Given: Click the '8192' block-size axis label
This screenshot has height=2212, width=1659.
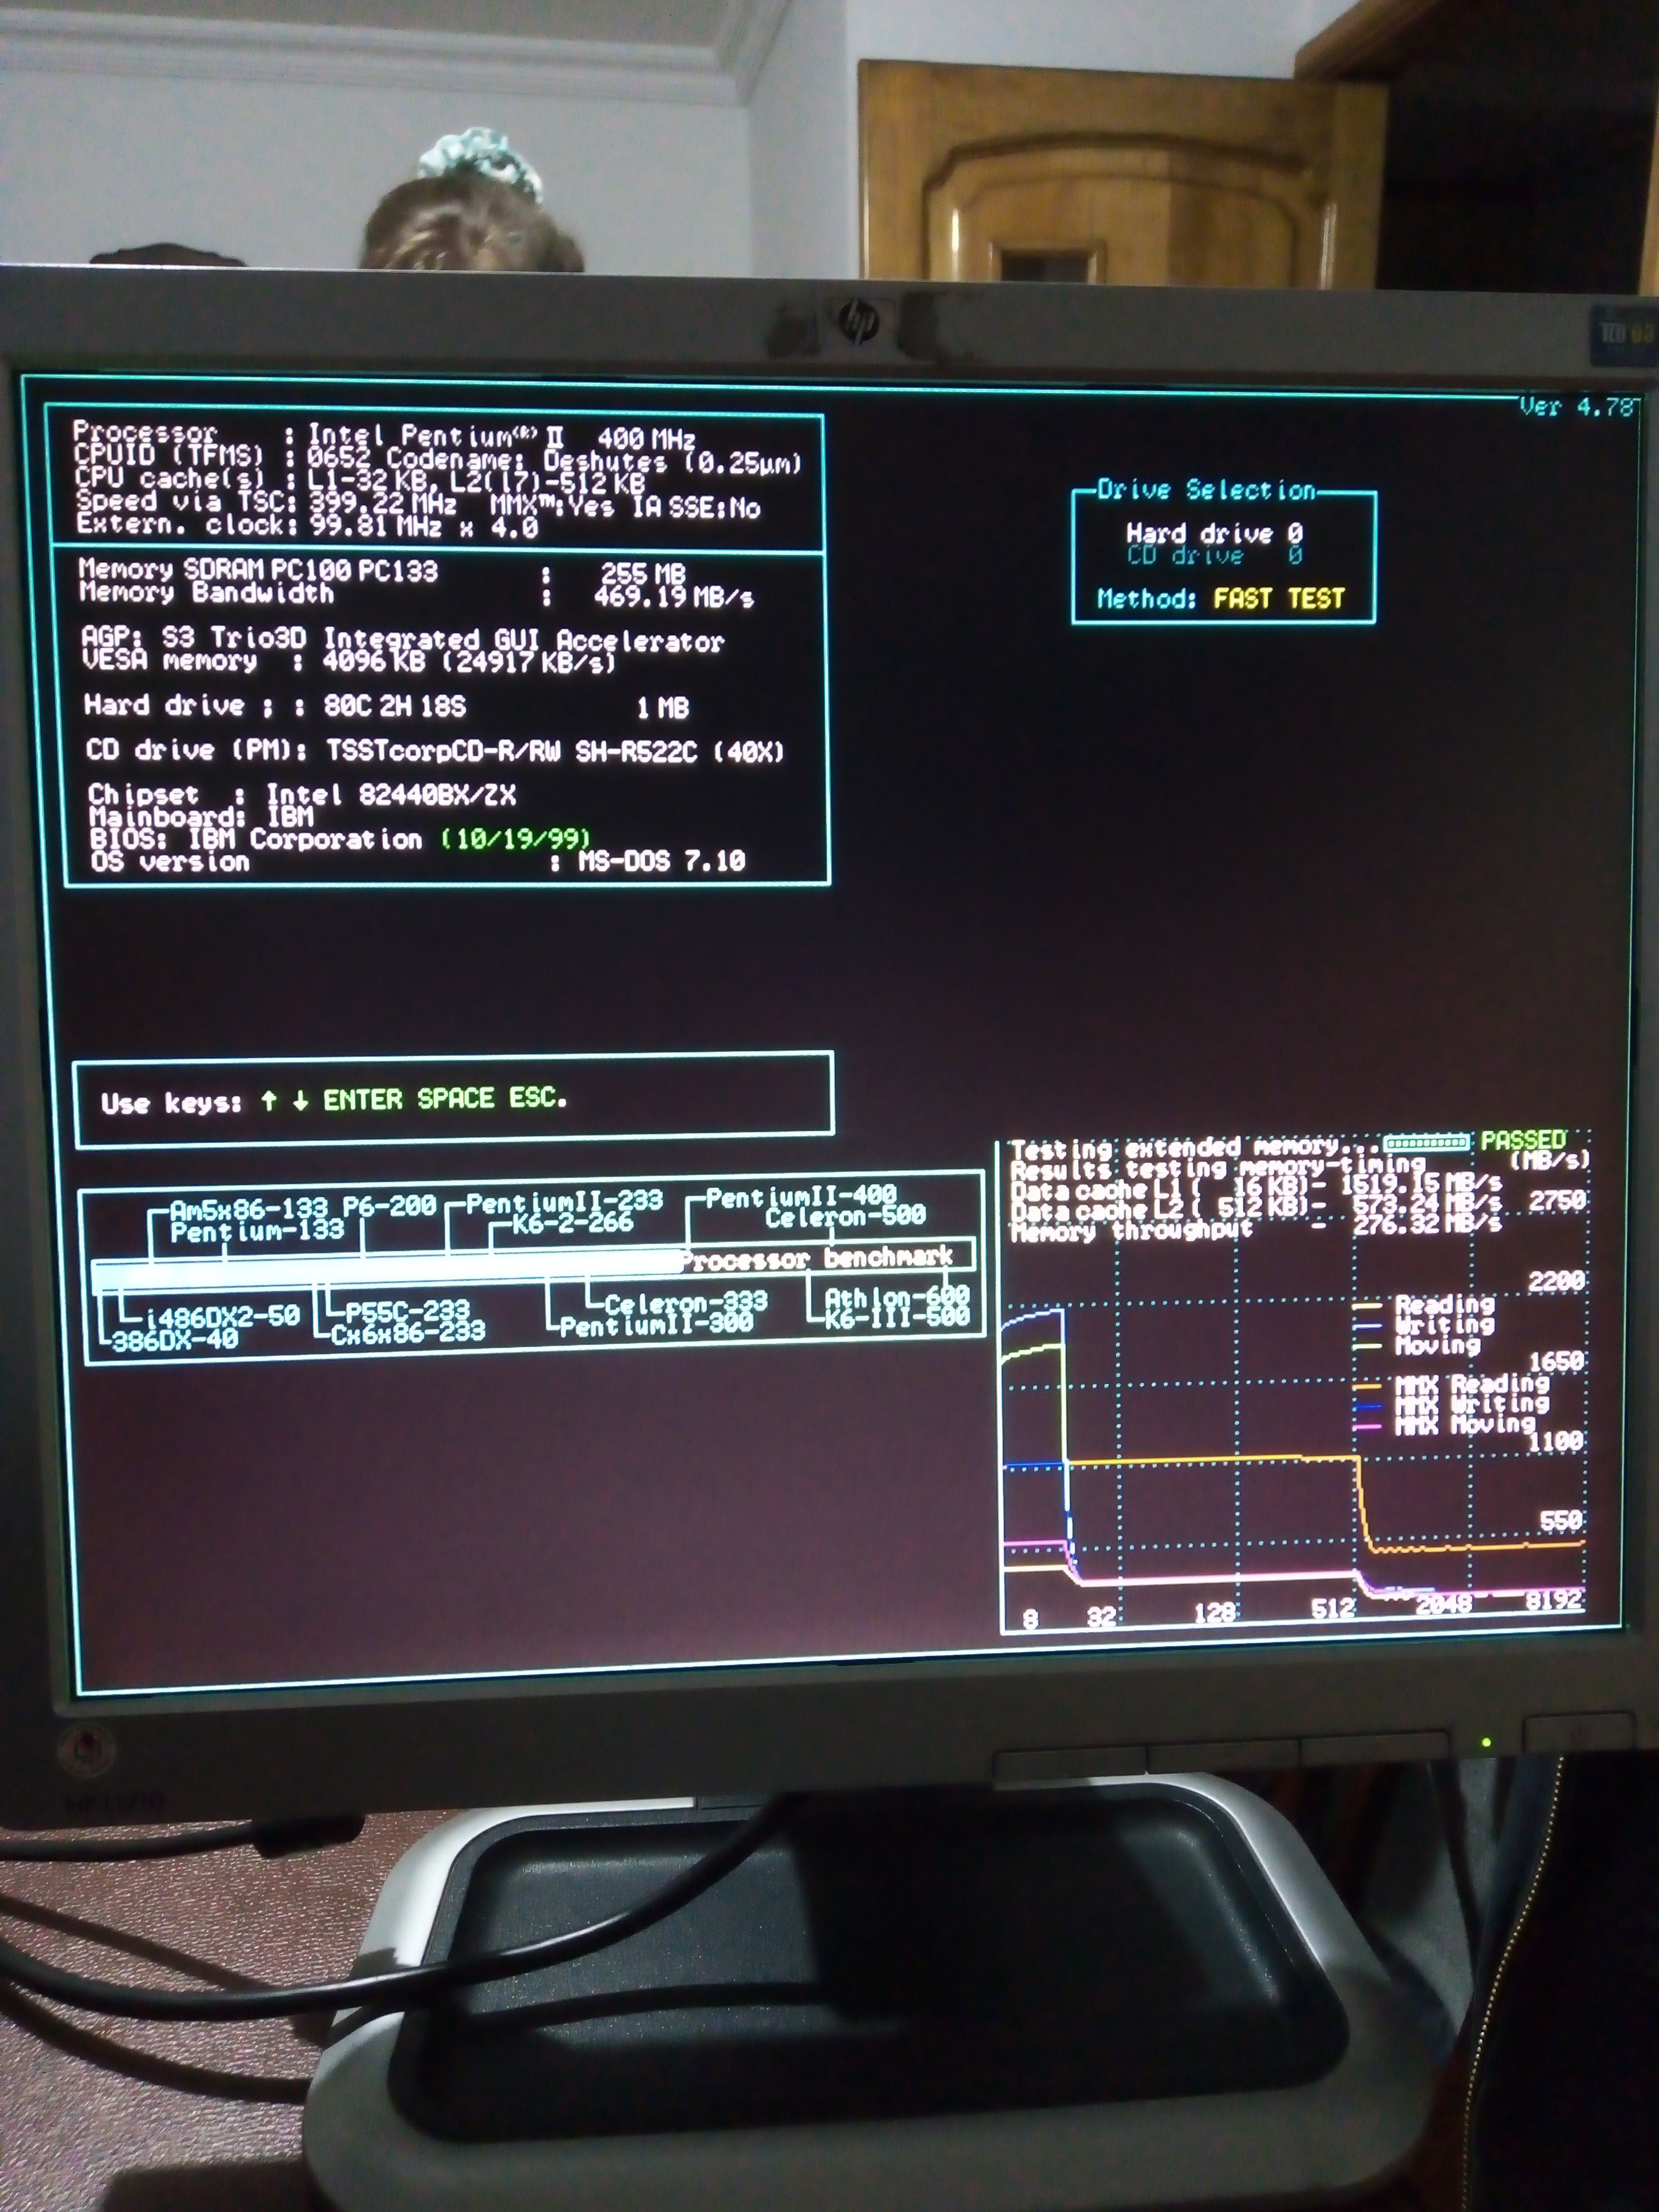Looking at the screenshot, I should point(1555,1601).
